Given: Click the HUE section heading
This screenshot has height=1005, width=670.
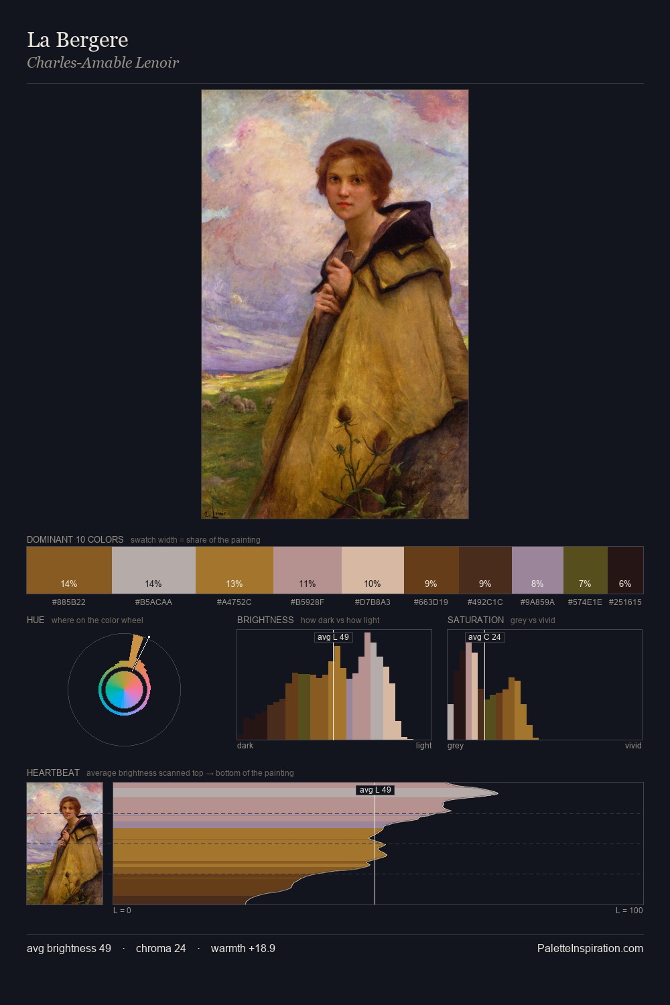Looking at the screenshot, I should (36, 620).
